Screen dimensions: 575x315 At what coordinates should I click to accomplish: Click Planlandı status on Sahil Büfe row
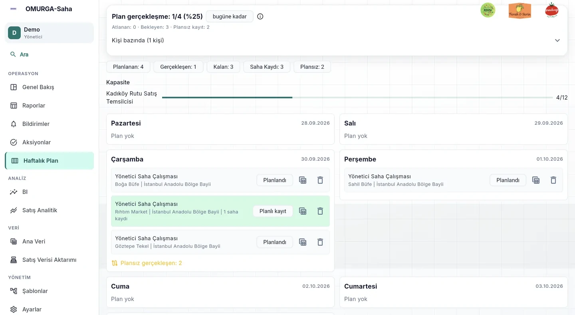pos(508,180)
